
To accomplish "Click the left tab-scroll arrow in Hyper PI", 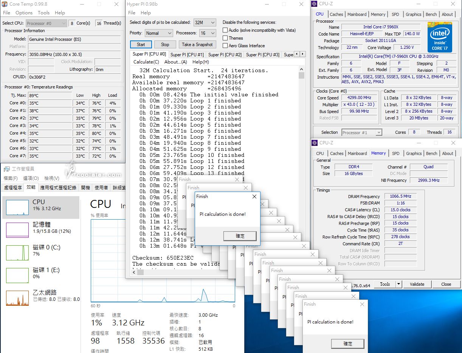I will [x=296, y=54].
